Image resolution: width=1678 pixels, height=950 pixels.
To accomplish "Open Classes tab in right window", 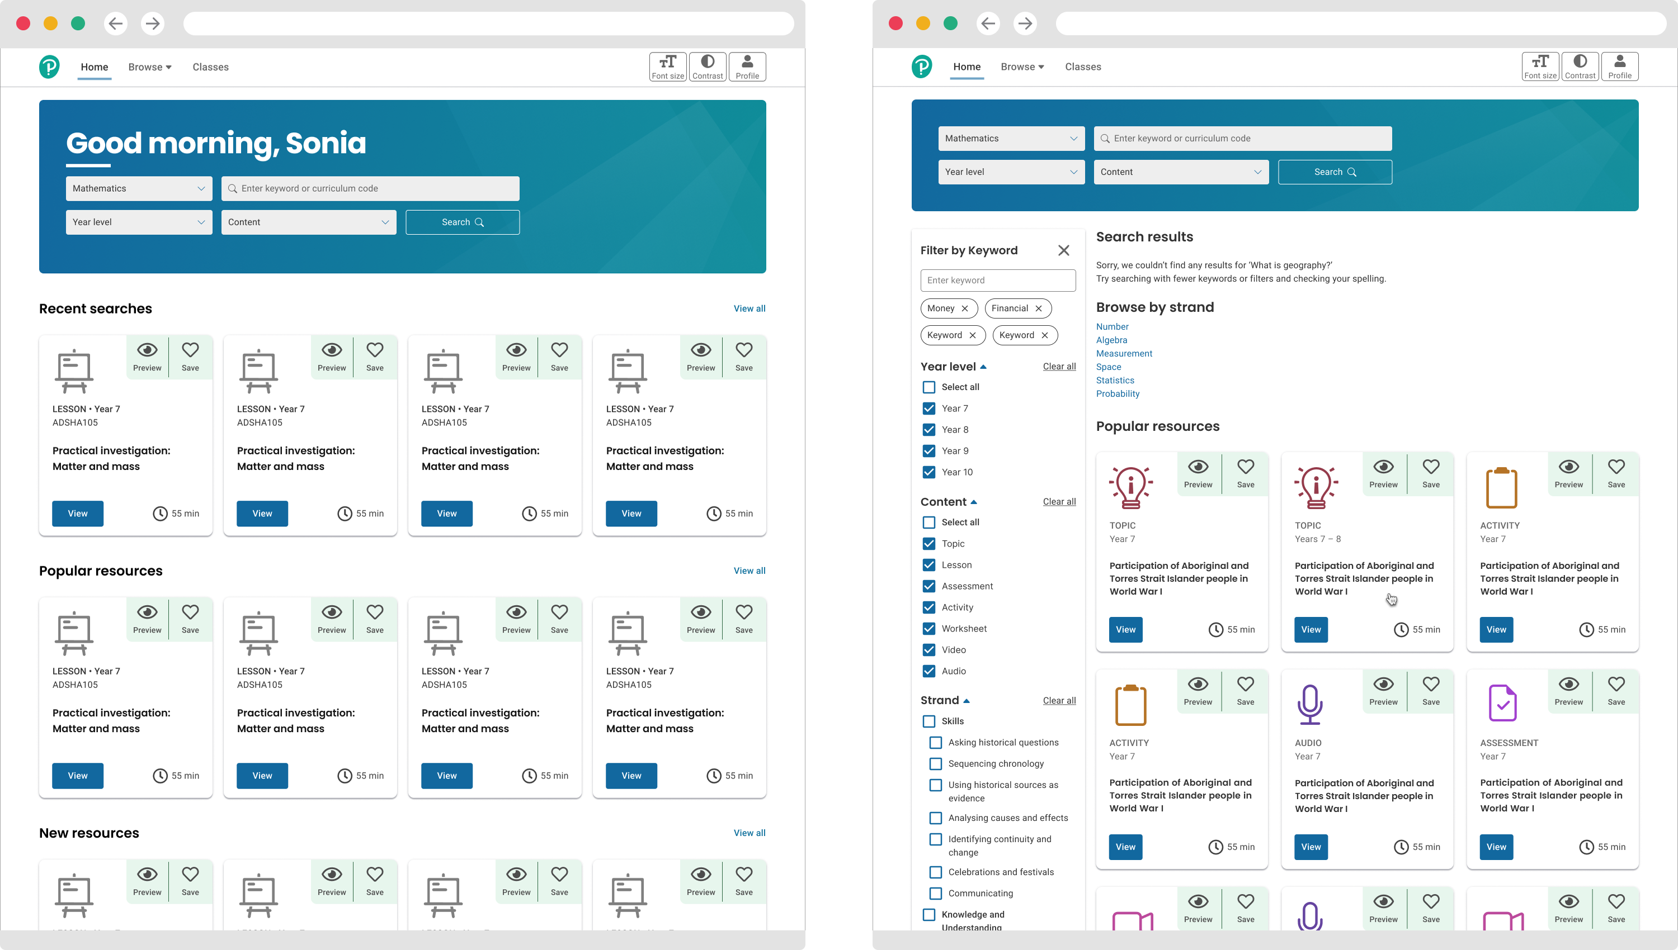I will [x=1082, y=66].
